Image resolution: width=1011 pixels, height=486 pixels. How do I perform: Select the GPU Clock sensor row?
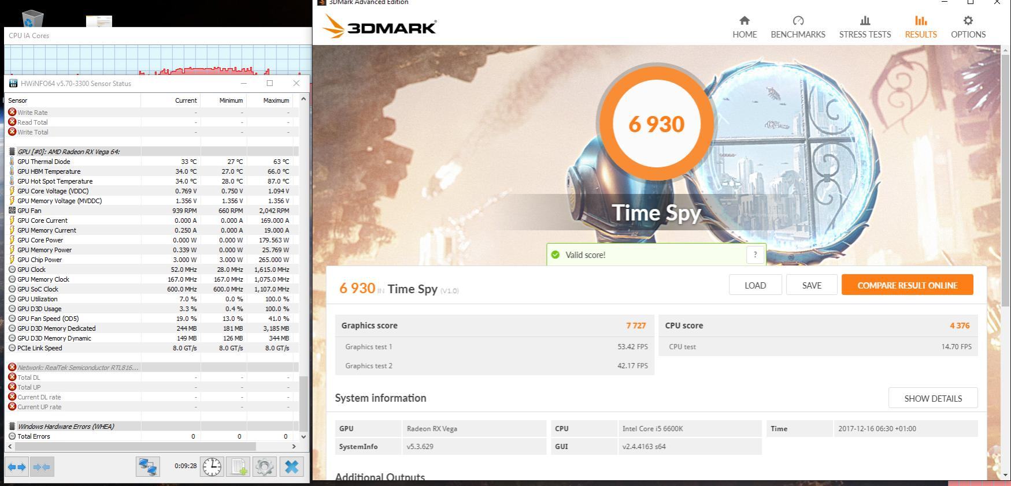pos(152,270)
